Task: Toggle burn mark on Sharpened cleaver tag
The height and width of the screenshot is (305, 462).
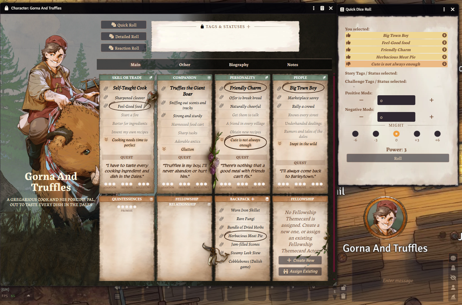Action: [106, 97]
